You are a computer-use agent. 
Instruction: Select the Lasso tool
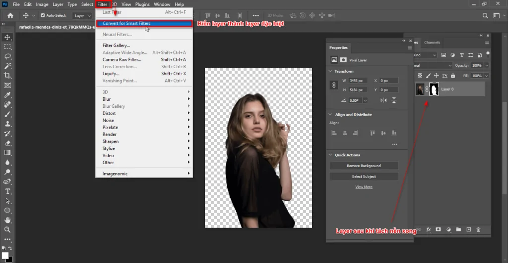[7, 56]
